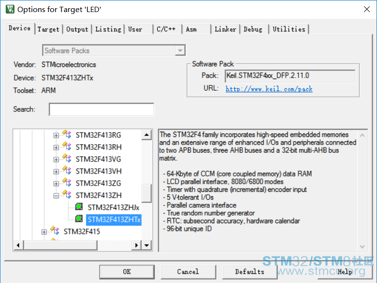Screen dimensions: 377x283
Task: Select the STM32F413VH tree row
Action: point(98,171)
